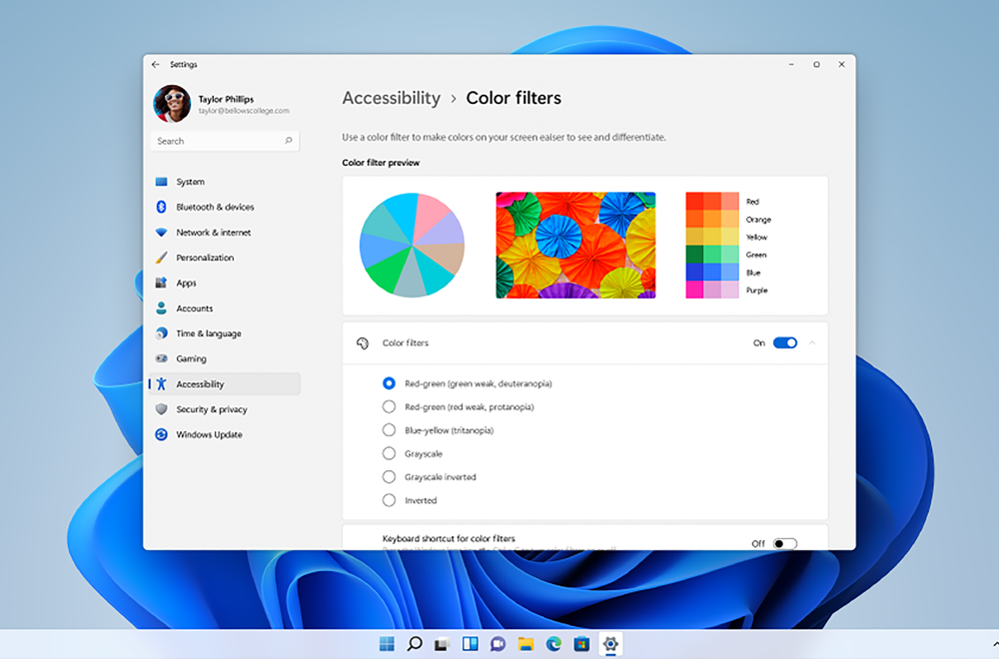999x659 pixels.
Task: Open the Apps category label
Action: 186,283
